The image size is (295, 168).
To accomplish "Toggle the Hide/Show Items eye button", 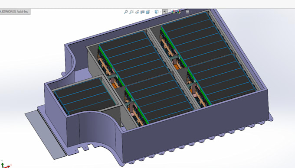I will (x=165, y=12).
